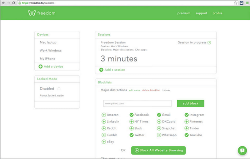
Task: Click the Add a device plus icon
Action: (40, 67)
